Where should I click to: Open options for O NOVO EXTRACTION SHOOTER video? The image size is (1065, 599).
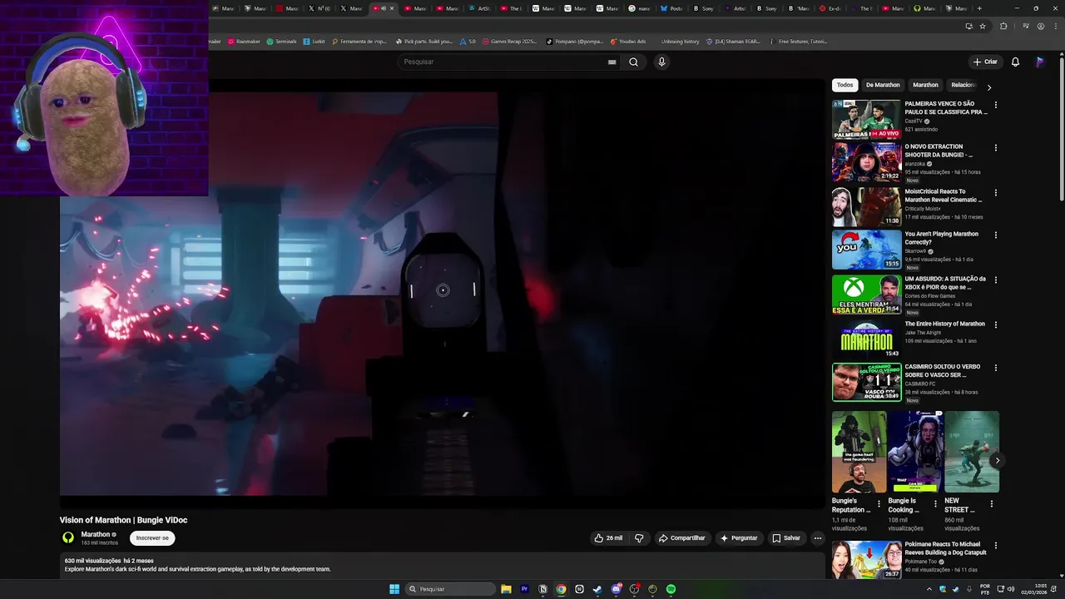coord(995,148)
